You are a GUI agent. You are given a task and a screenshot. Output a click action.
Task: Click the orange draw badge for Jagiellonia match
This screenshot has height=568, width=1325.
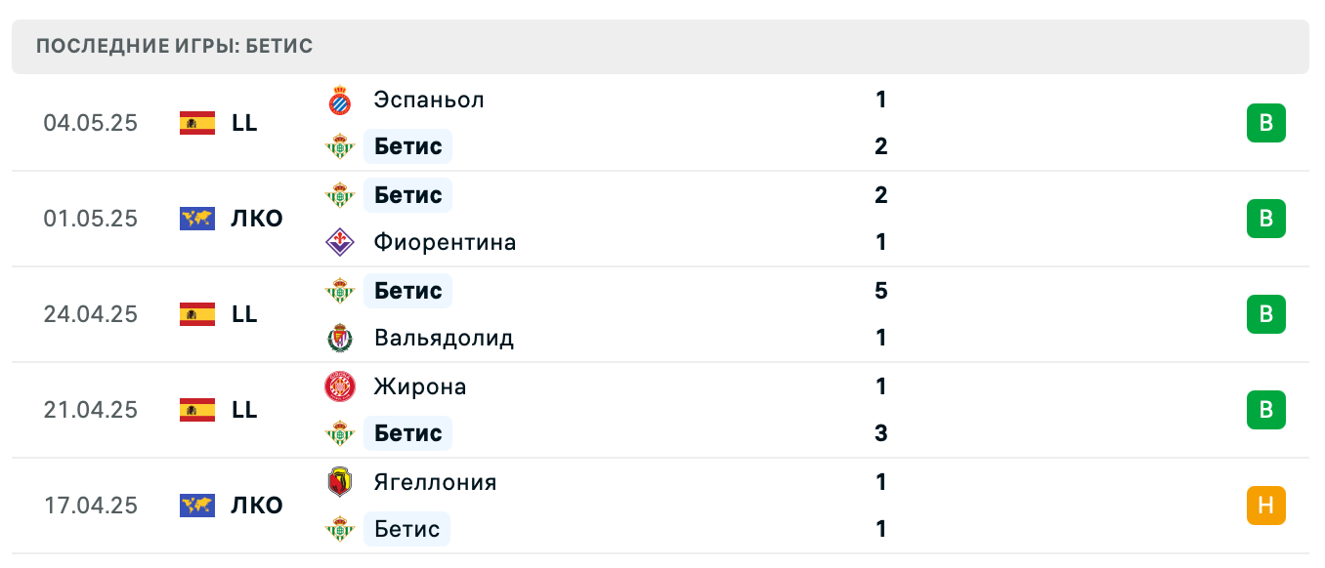coord(1265,506)
